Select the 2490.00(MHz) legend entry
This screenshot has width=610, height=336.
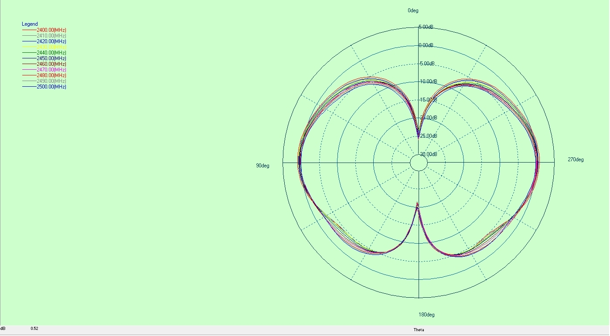(x=51, y=81)
